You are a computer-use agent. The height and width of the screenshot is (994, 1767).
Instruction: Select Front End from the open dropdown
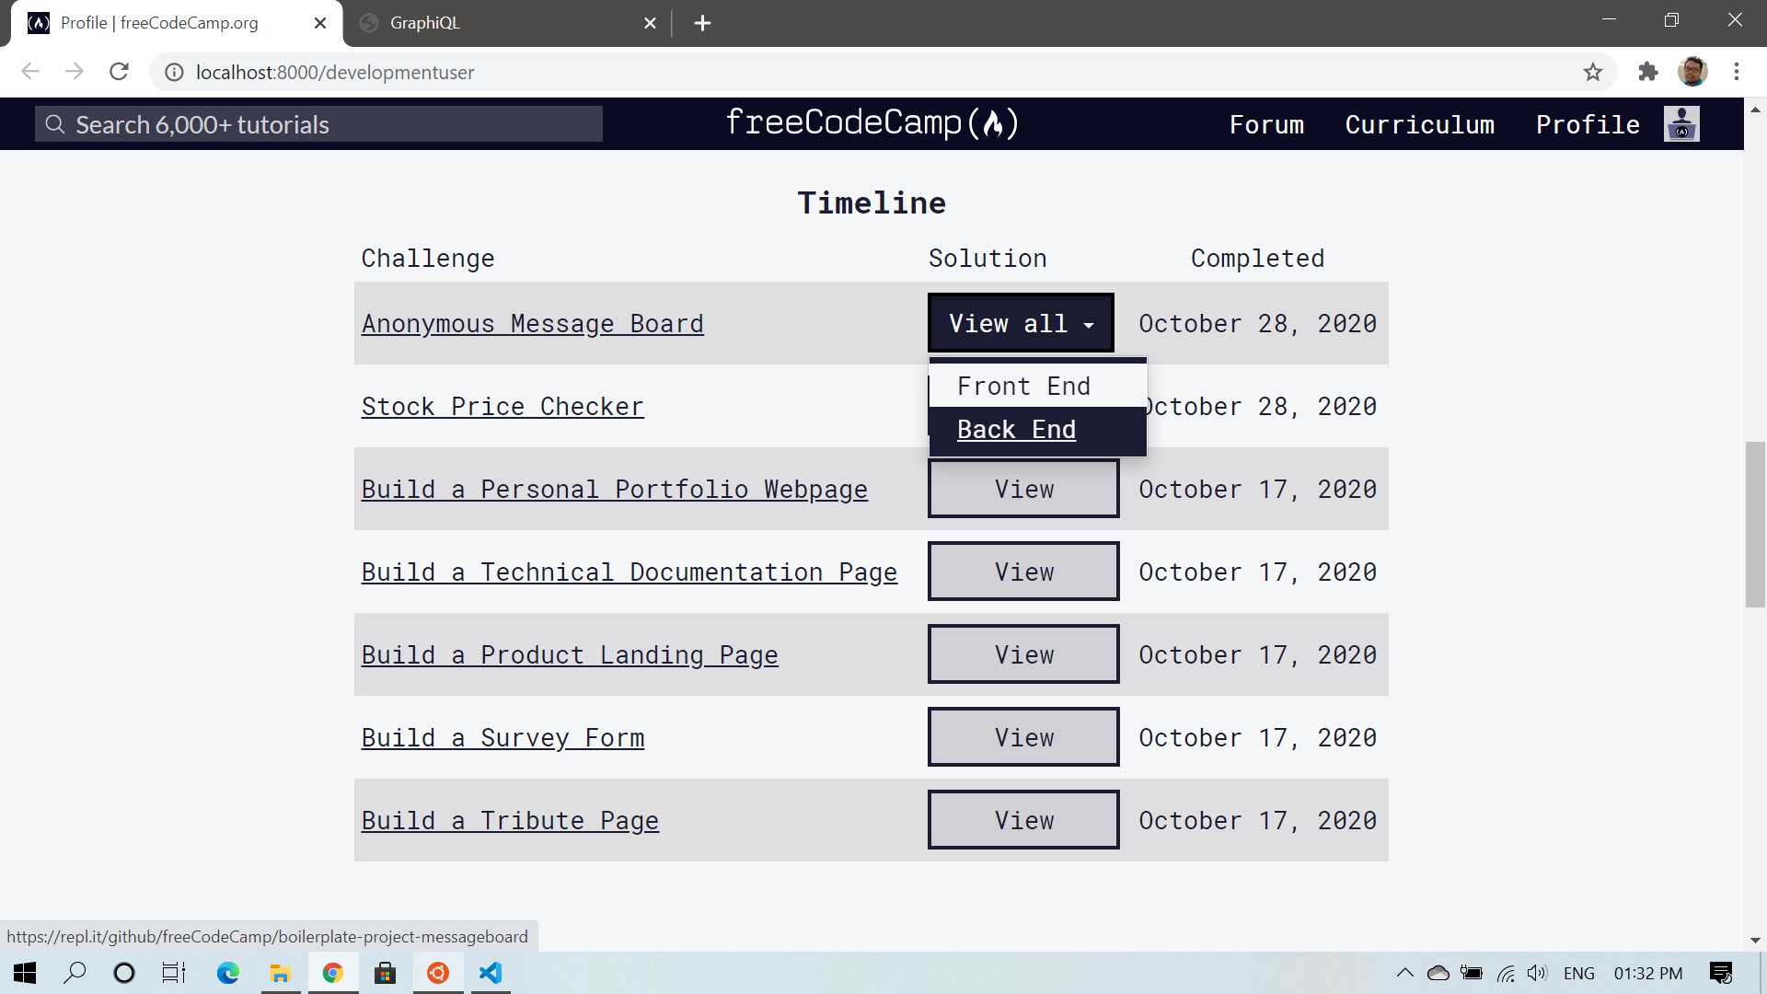(x=1023, y=386)
